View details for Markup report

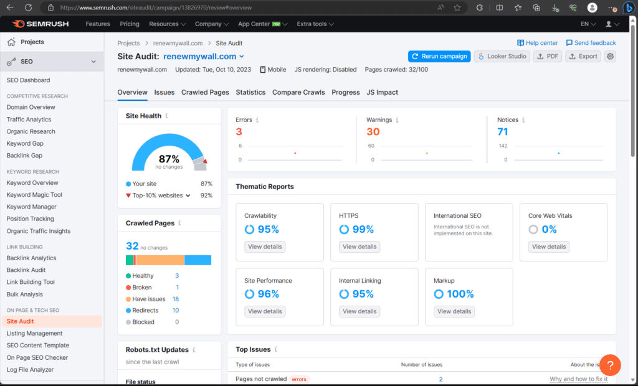click(454, 311)
